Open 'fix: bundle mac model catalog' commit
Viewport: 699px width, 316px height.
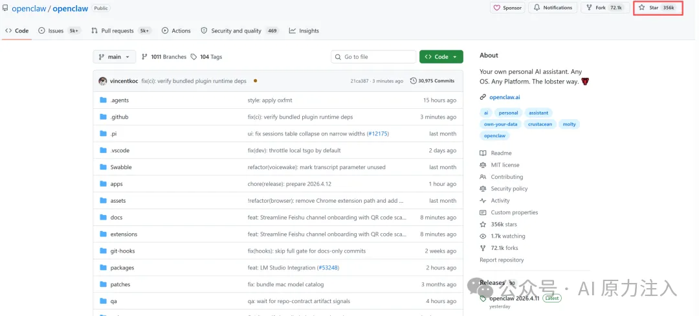click(x=286, y=284)
